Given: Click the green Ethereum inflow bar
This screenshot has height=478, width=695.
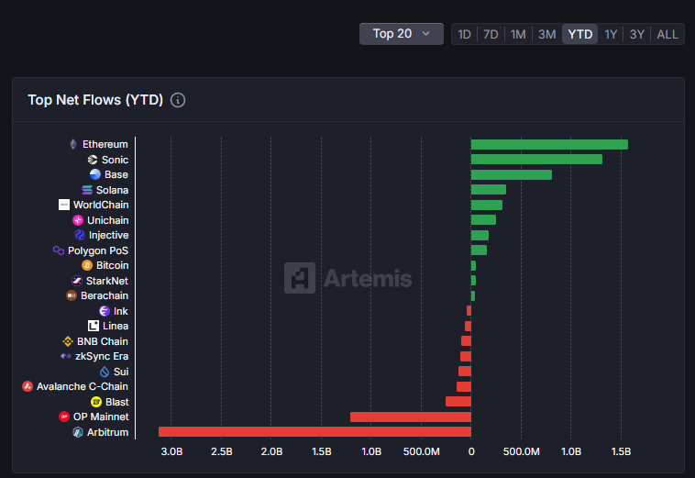Looking at the screenshot, I should point(548,144).
